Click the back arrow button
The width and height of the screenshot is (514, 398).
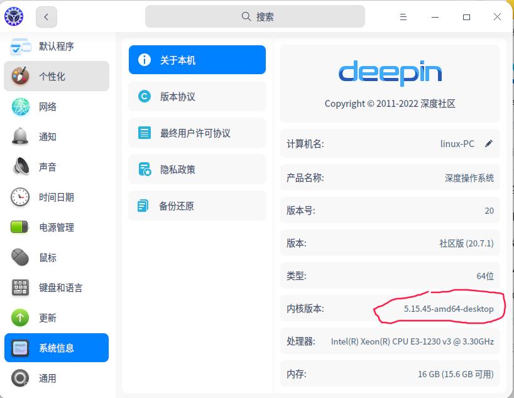46,16
